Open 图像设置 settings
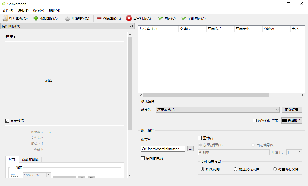308x186 pixels. [x=292, y=110]
